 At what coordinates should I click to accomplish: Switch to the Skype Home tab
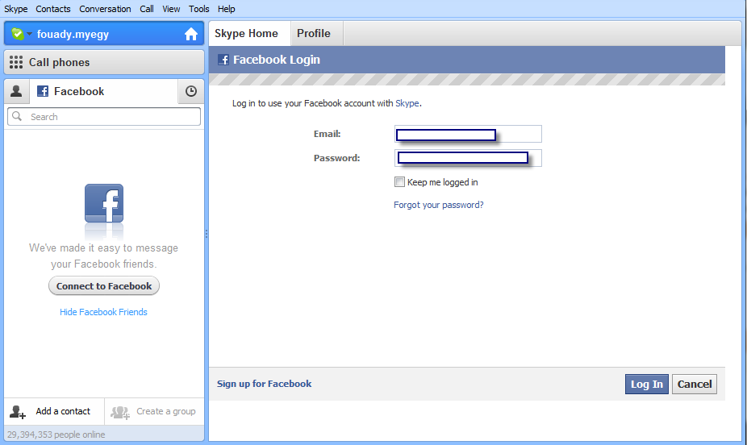pos(249,33)
